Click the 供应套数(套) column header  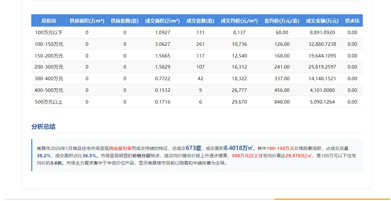point(125,21)
